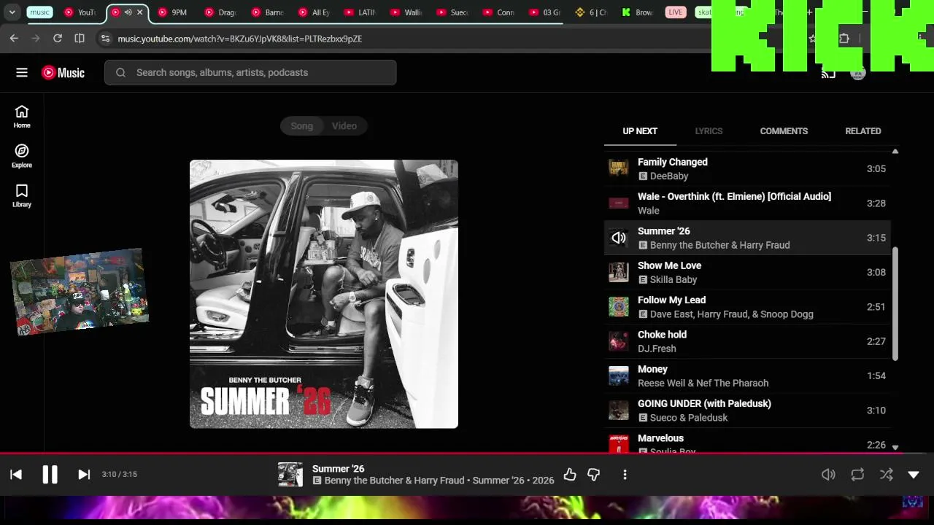Screen dimensions: 934x525
Task: Dislike the song Summer '26
Action: [593, 475]
